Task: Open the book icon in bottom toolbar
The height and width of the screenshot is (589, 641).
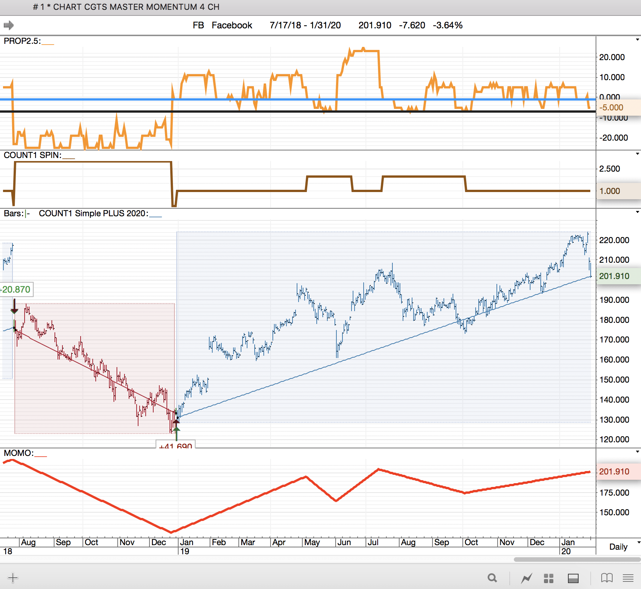Action: [x=607, y=578]
